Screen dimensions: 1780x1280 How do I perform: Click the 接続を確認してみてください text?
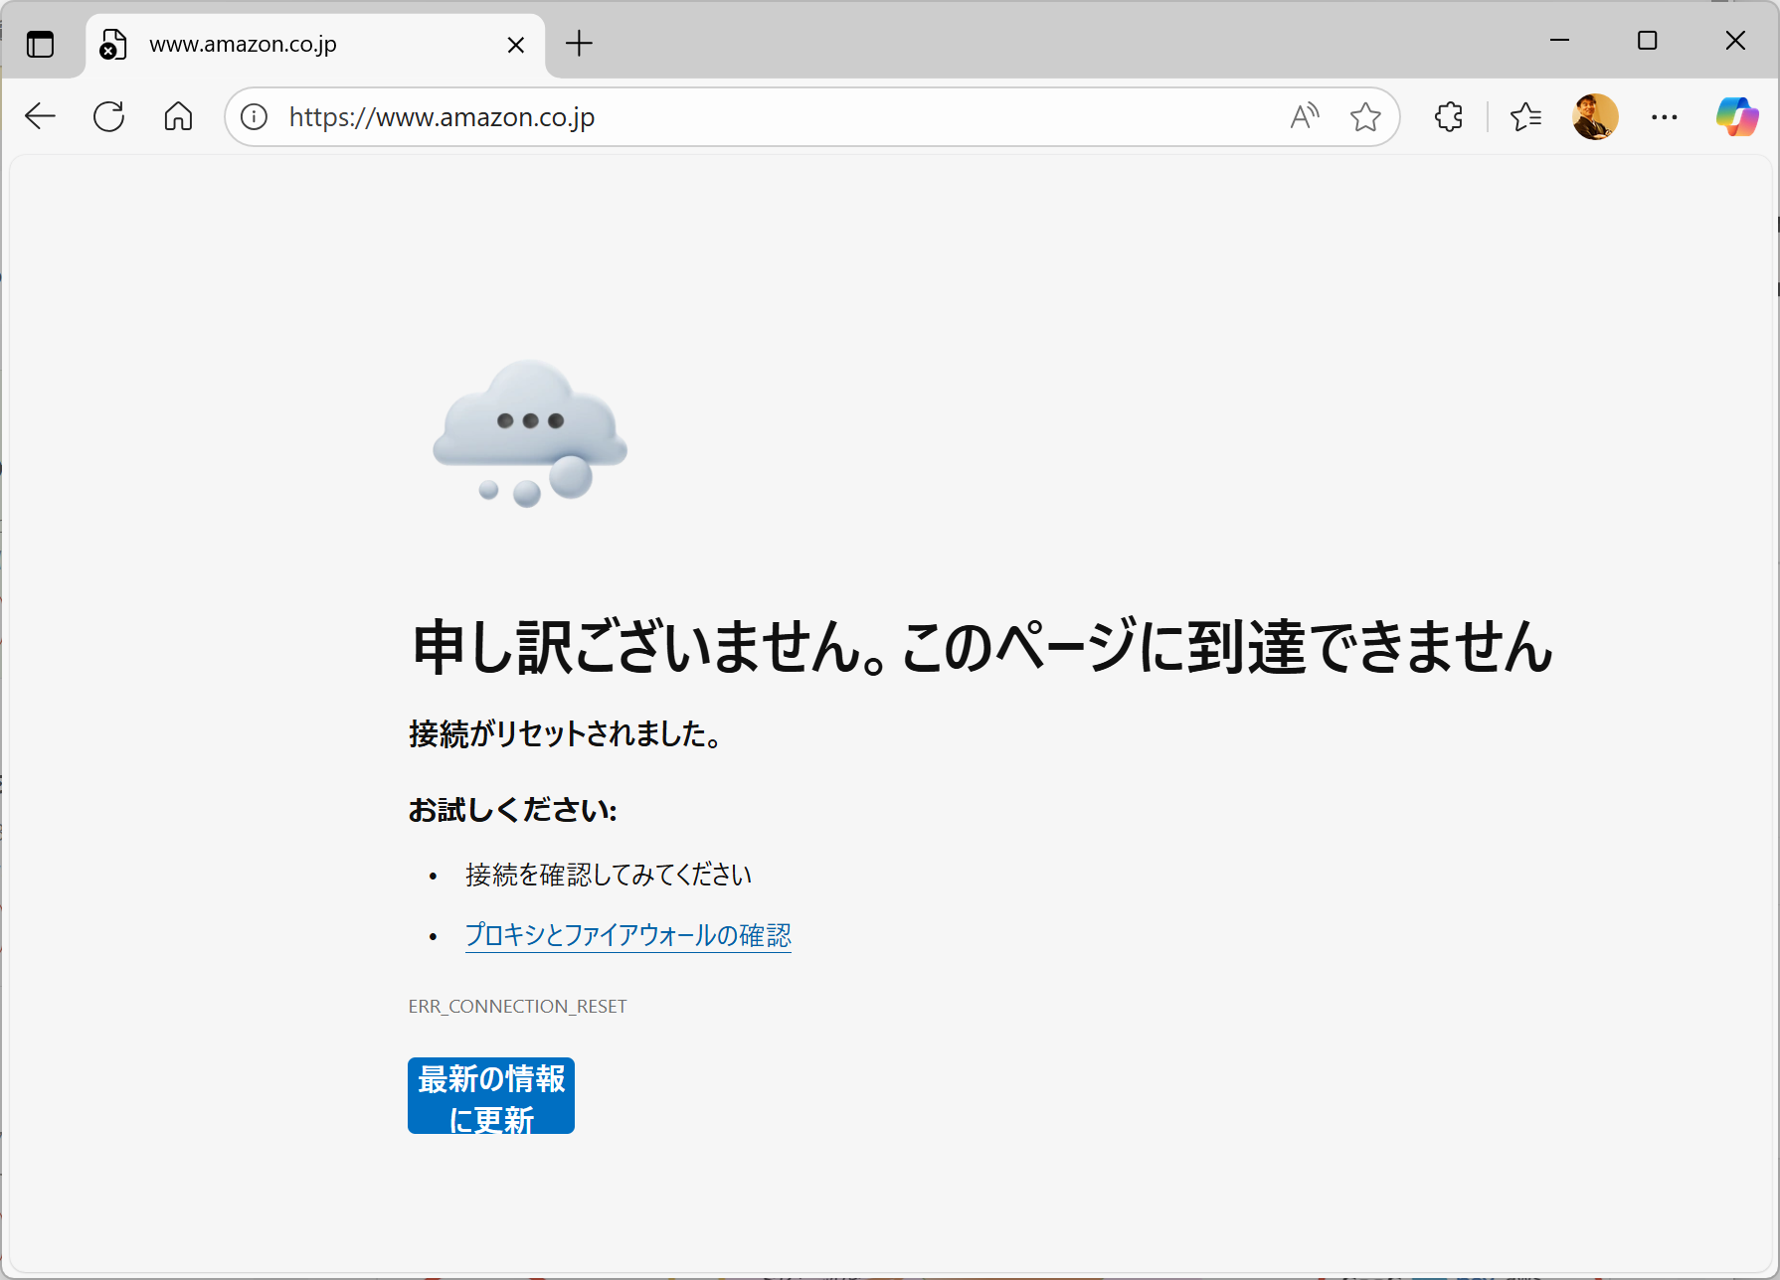point(609,875)
